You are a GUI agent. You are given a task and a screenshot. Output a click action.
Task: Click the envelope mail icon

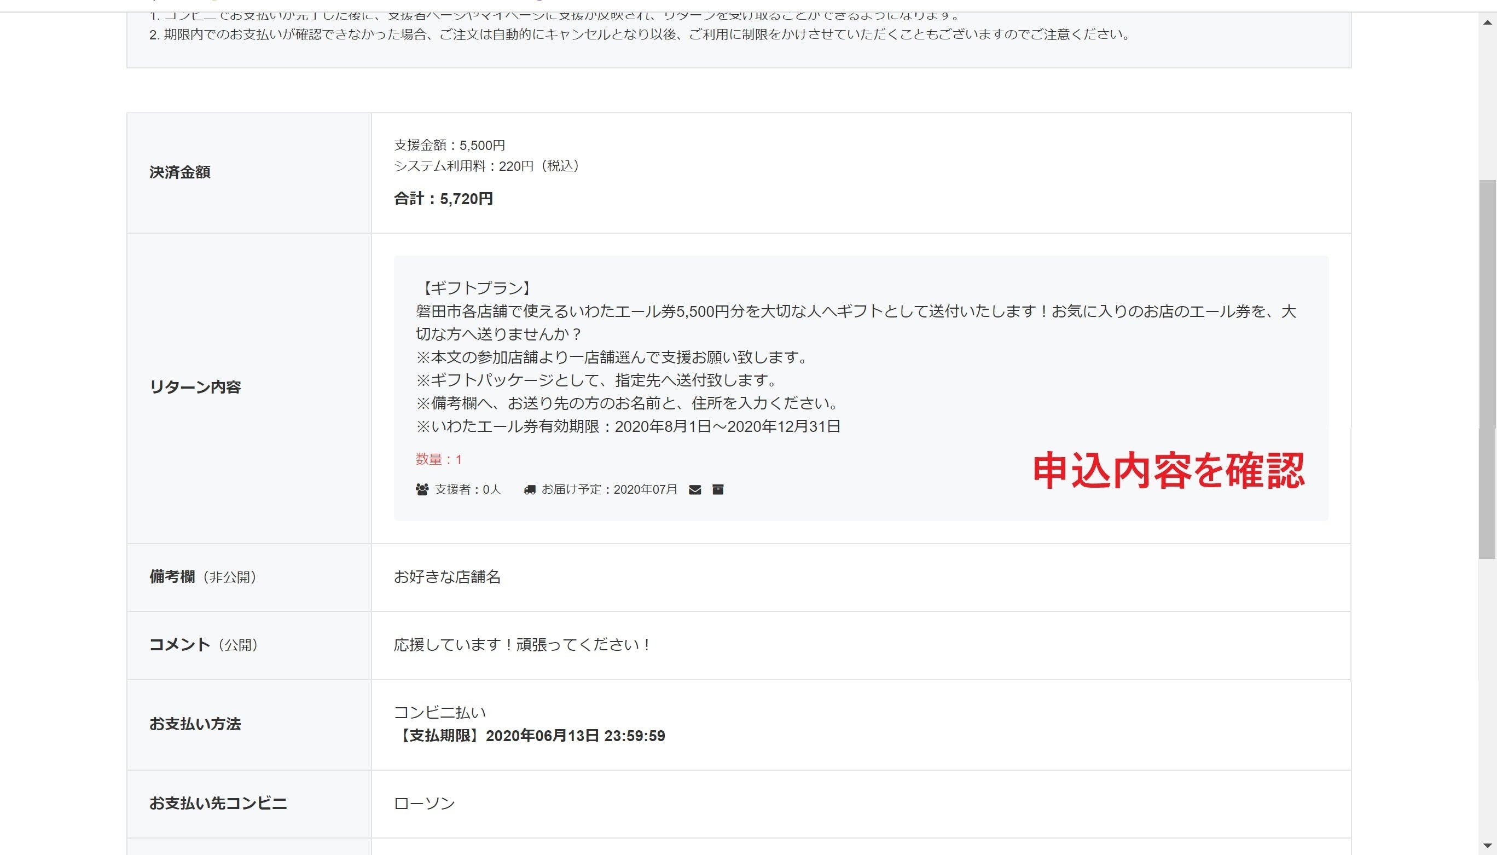click(695, 489)
